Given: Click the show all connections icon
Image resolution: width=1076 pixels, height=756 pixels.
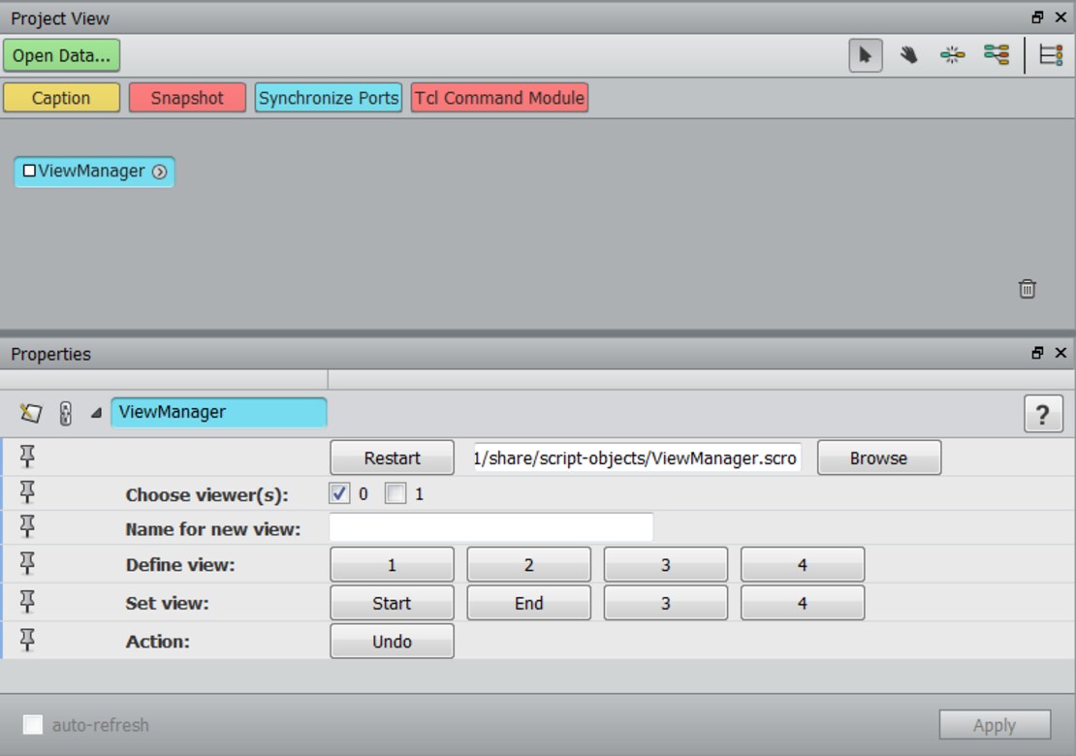Looking at the screenshot, I should pyautogui.click(x=997, y=55).
